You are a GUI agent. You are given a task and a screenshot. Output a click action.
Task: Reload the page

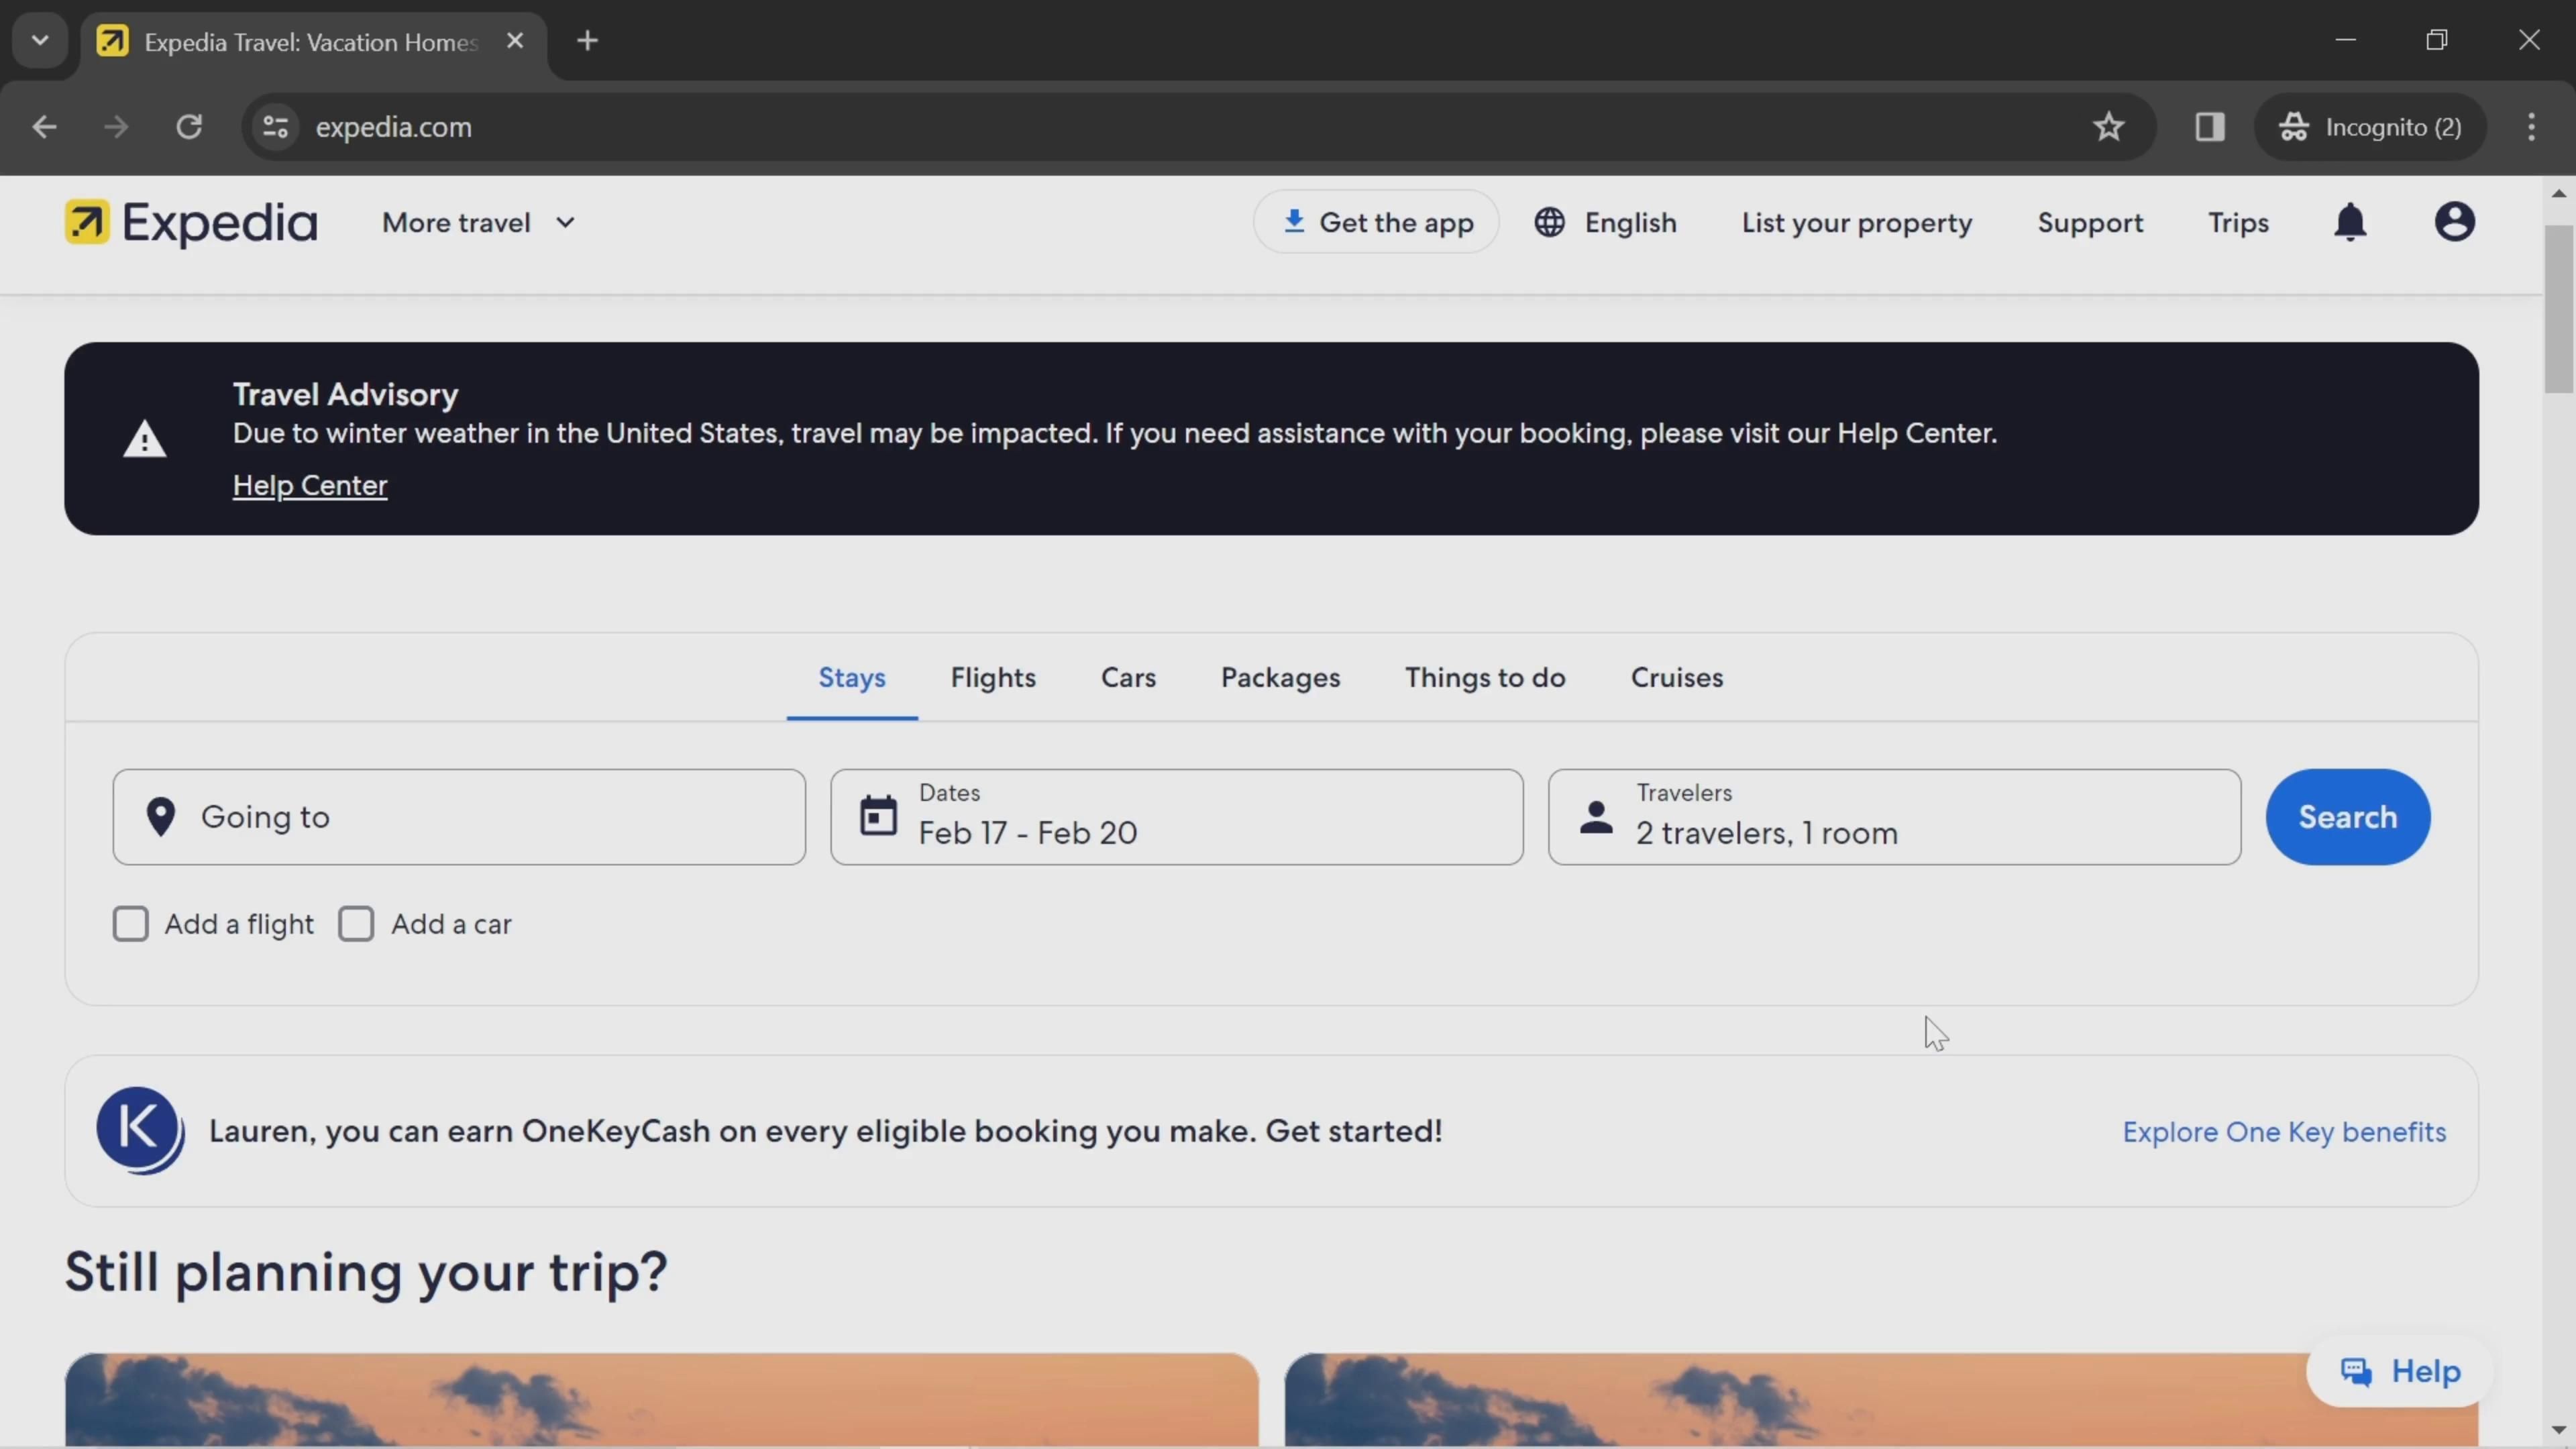(189, 127)
